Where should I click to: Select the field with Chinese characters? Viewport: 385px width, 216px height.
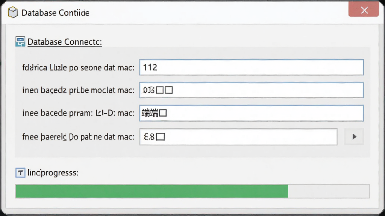click(x=252, y=113)
